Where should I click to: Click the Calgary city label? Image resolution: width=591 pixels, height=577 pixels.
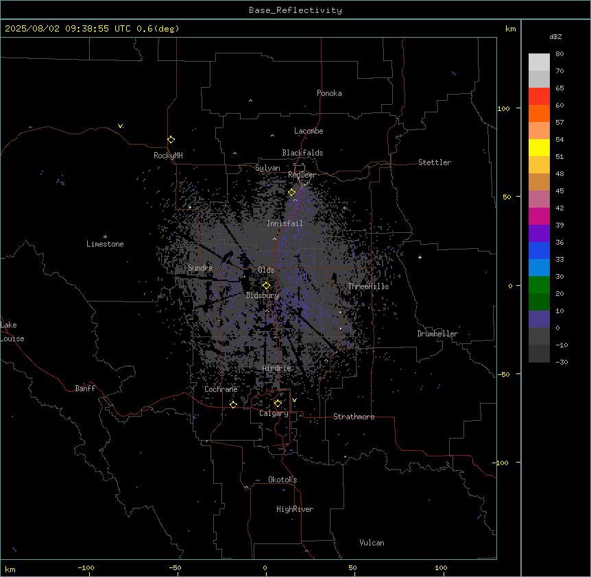(x=274, y=413)
